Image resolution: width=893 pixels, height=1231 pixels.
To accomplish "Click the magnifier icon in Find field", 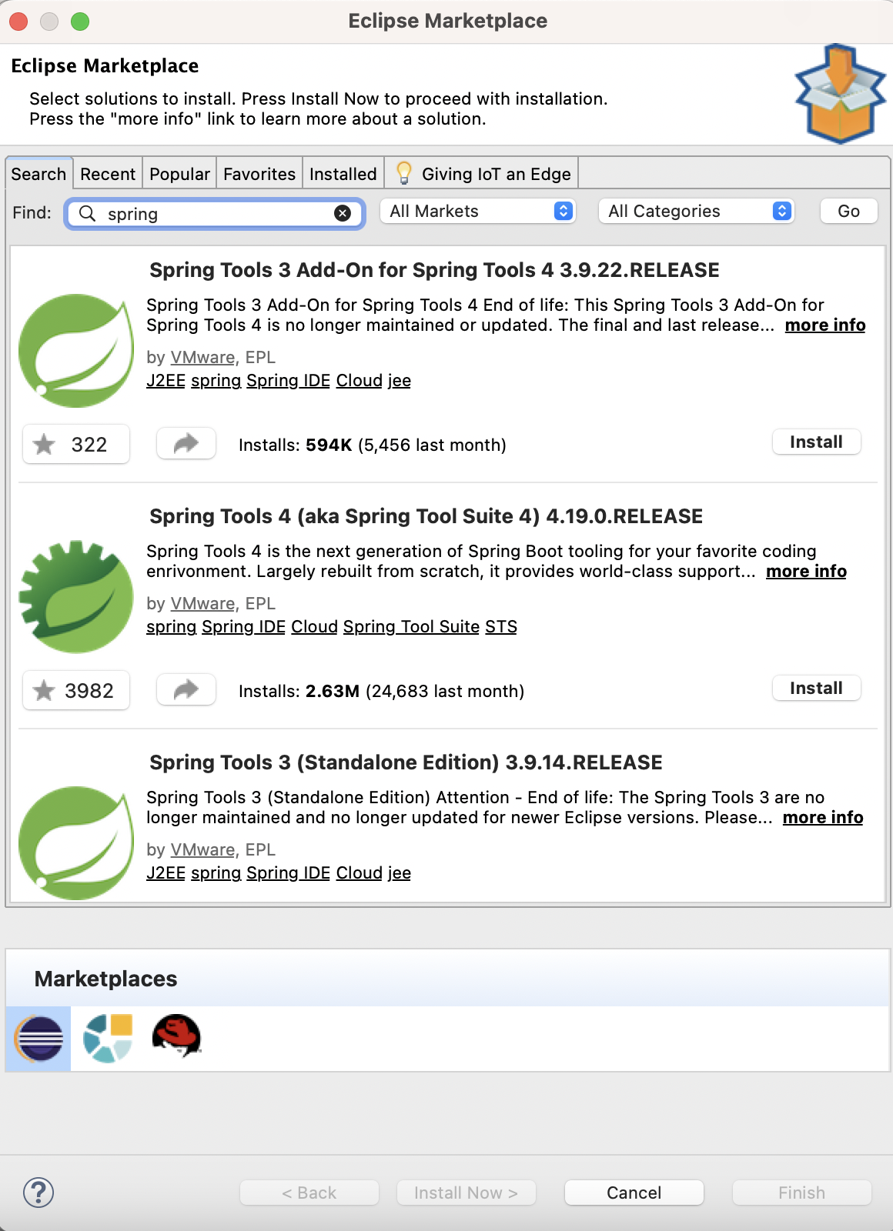I will click(88, 213).
